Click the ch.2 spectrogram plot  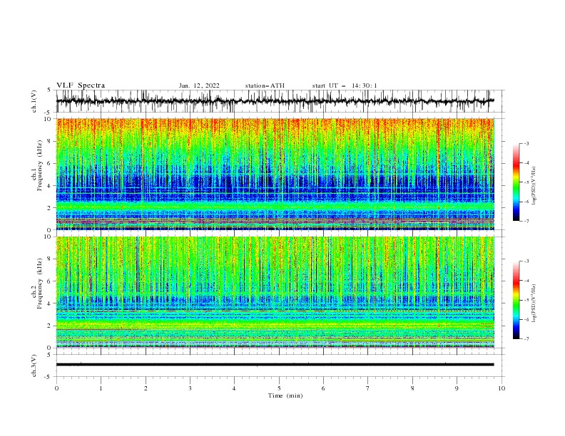(275, 292)
